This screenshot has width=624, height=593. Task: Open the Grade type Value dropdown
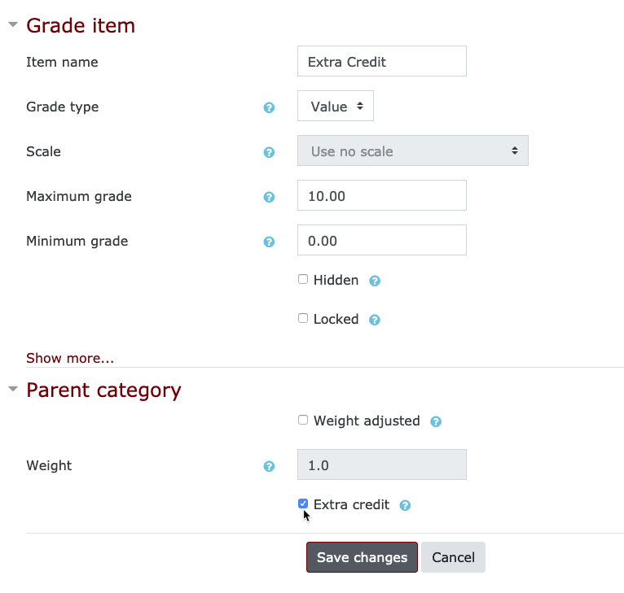tap(336, 106)
